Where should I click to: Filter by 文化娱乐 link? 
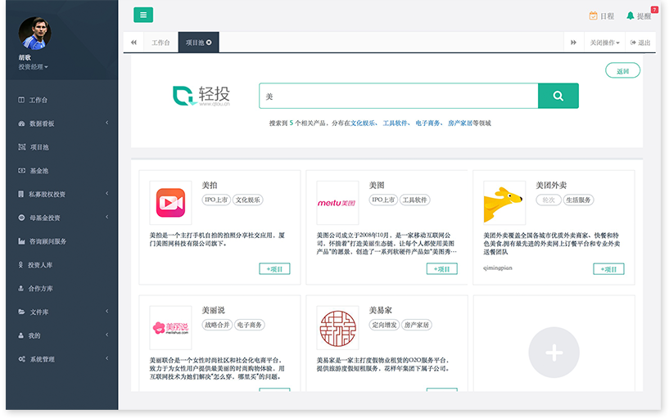click(364, 124)
